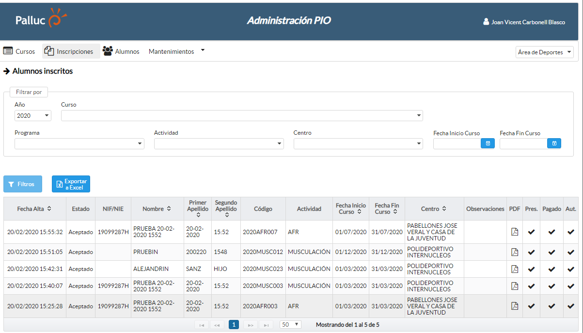The image size is (583, 333).
Task: Export the list with Exportar a Excel
Action: tap(71, 184)
